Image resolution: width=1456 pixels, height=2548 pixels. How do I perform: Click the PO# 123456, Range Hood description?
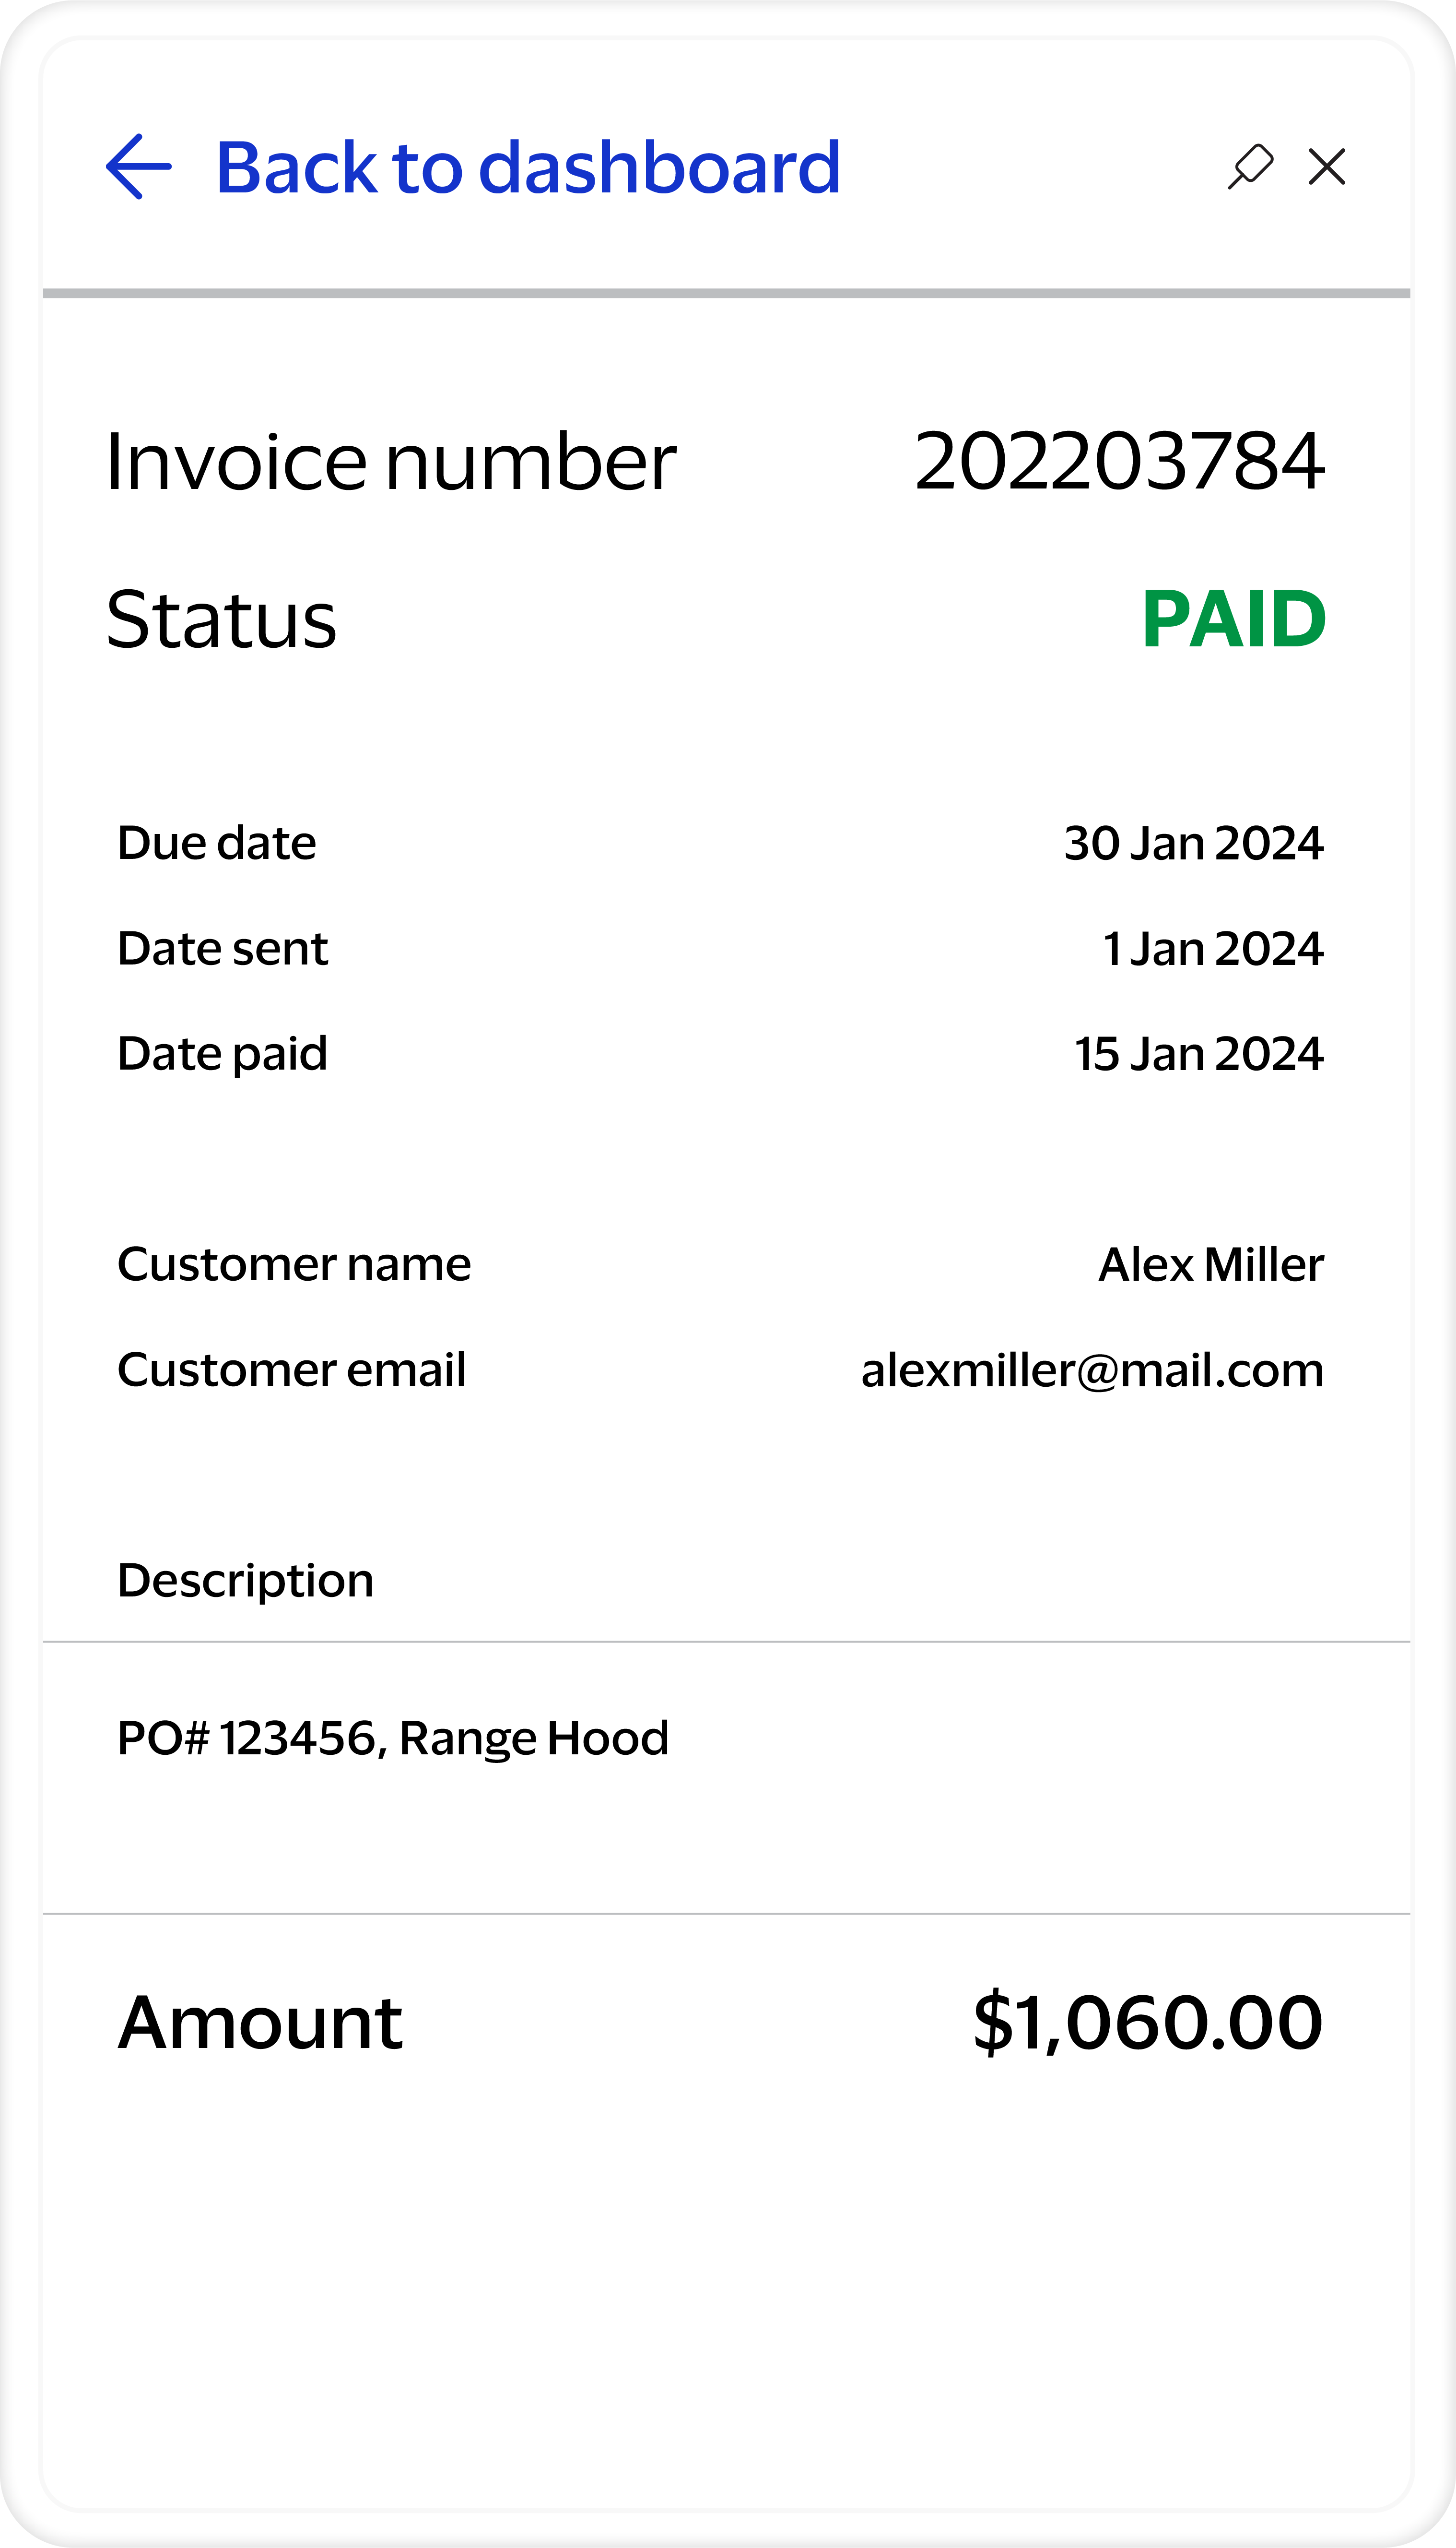pos(392,1738)
